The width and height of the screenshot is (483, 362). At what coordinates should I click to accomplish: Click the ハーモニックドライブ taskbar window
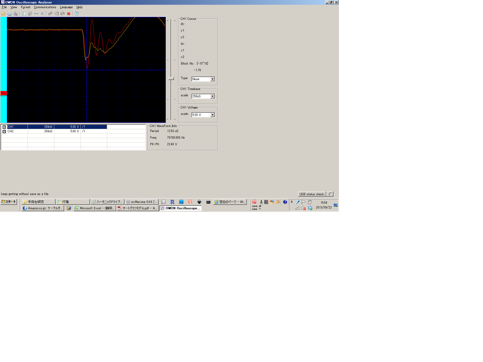(x=107, y=202)
